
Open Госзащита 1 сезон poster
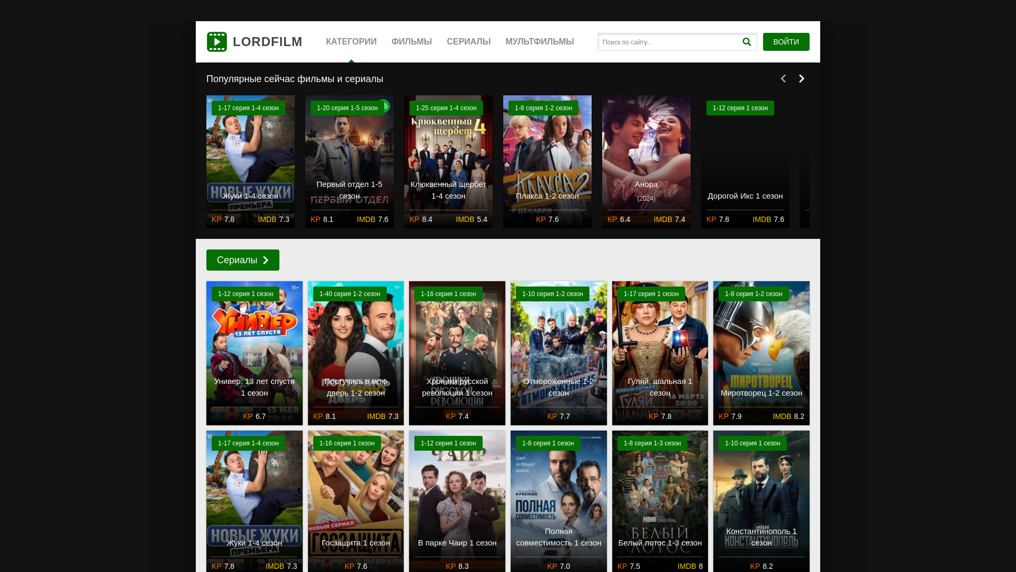(x=356, y=501)
